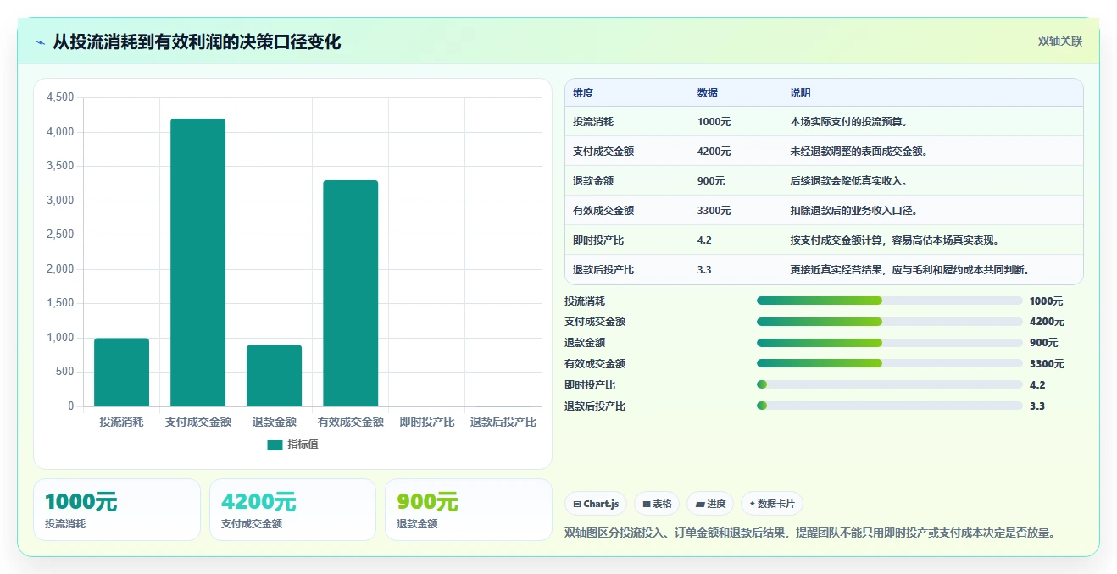Open the 900元 退款金额 card
The width and height of the screenshot is (1117, 574).
point(469,510)
